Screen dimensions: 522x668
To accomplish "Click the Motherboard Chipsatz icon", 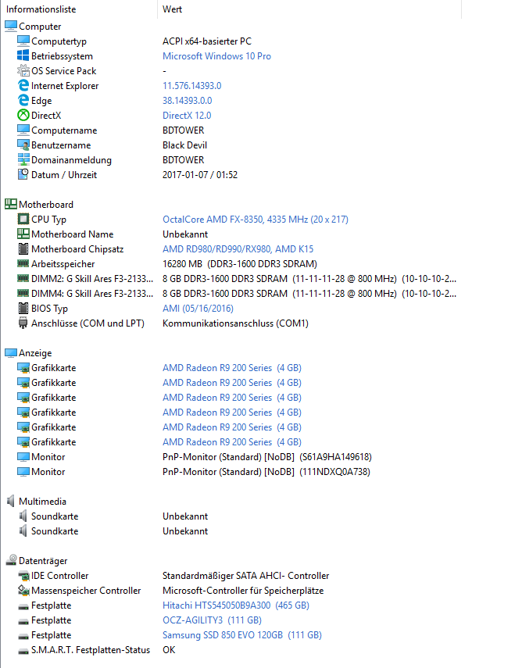I will (x=23, y=248).
